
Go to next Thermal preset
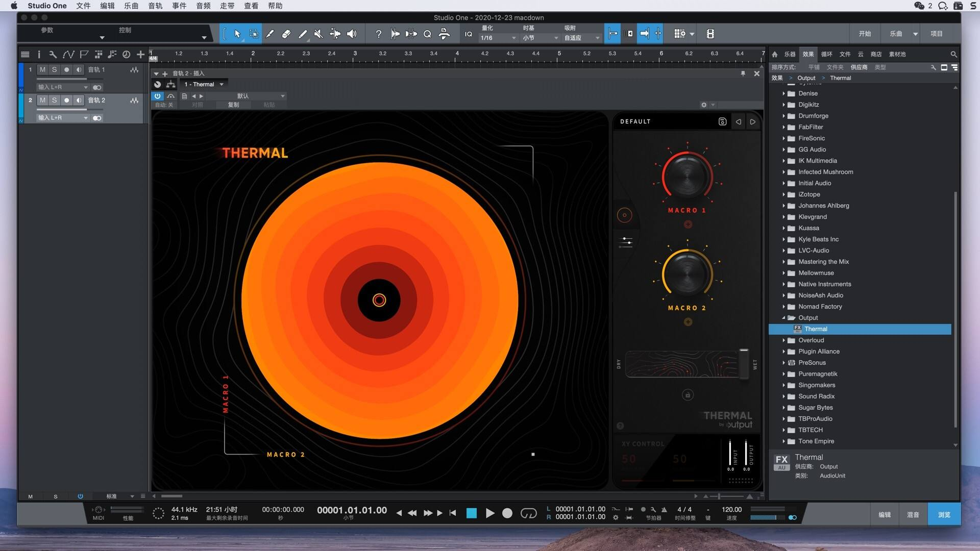(752, 121)
